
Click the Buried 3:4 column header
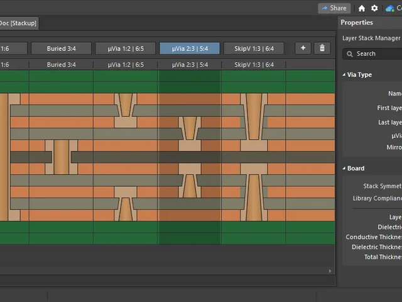point(62,65)
